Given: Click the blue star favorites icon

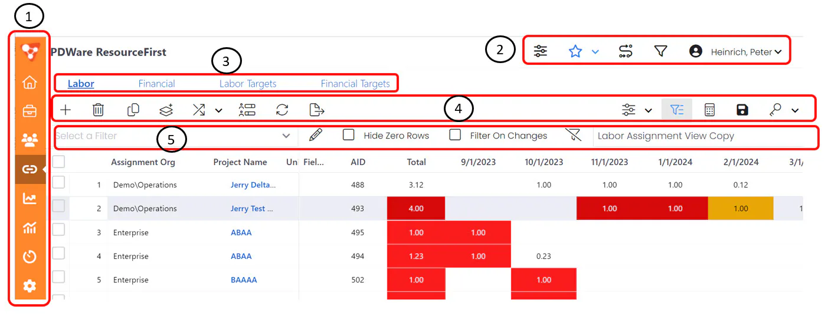Looking at the screenshot, I should pyautogui.click(x=575, y=51).
